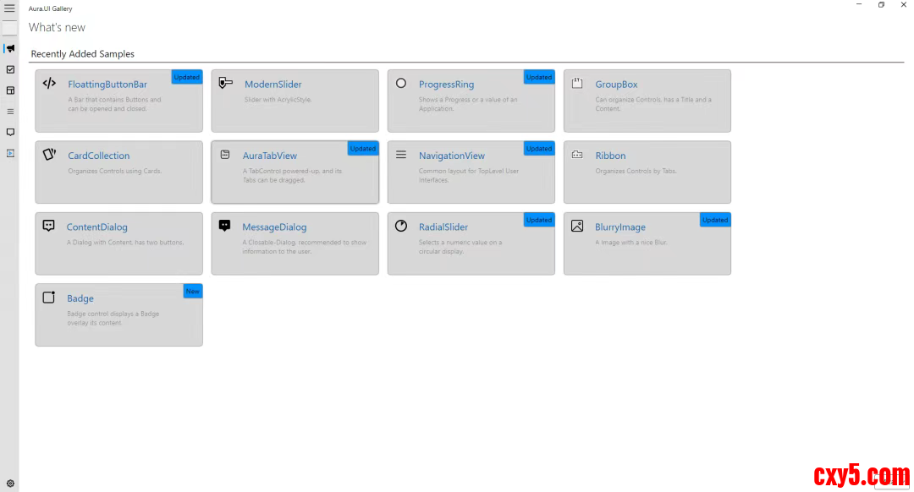Open the hamburger navigation menu
Screen dimensions: 914x492
9,8
